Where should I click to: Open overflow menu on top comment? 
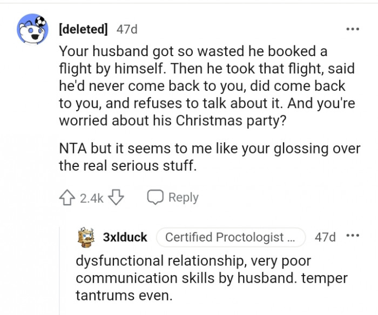pyautogui.click(x=353, y=29)
